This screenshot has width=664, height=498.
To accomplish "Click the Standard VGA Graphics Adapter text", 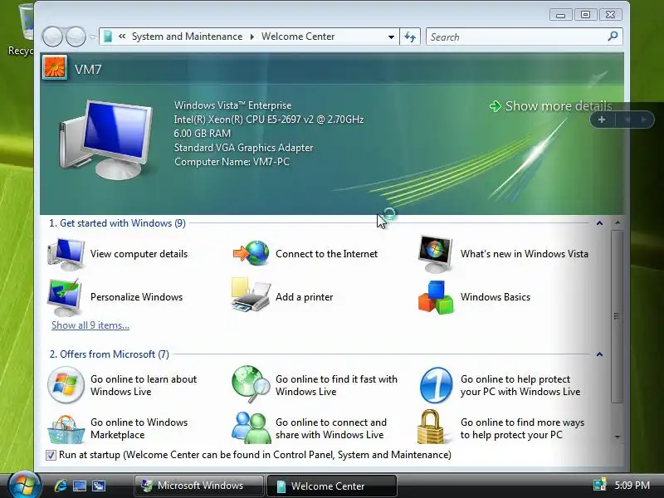I will pos(243,148).
